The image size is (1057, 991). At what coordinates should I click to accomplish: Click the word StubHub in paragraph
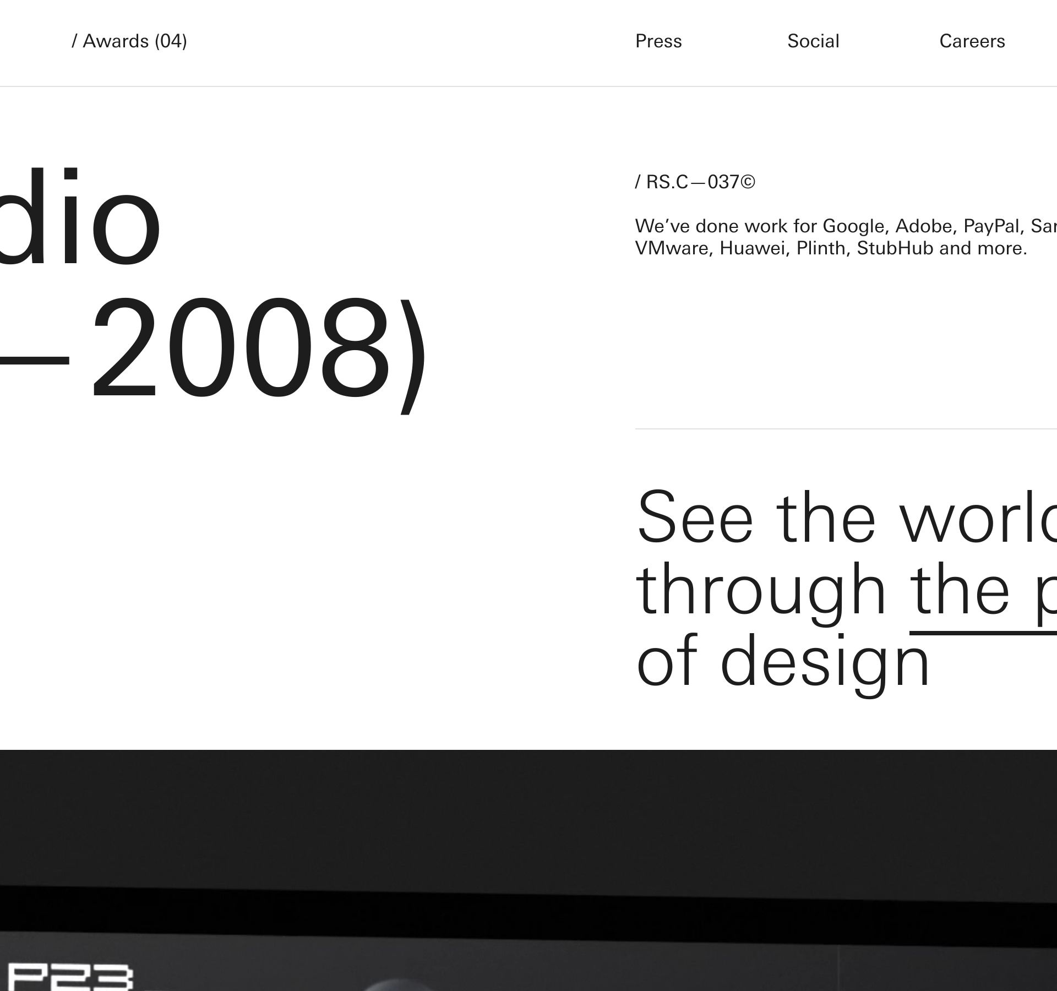pyautogui.click(x=895, y=248)
